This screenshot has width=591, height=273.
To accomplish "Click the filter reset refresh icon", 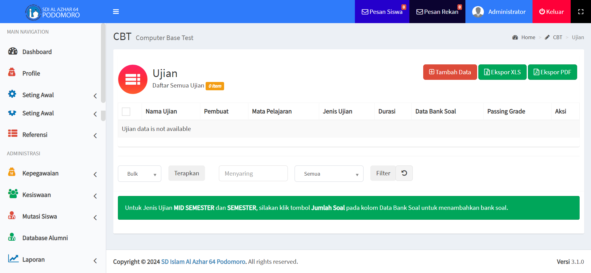I will (x=404, y=173).
